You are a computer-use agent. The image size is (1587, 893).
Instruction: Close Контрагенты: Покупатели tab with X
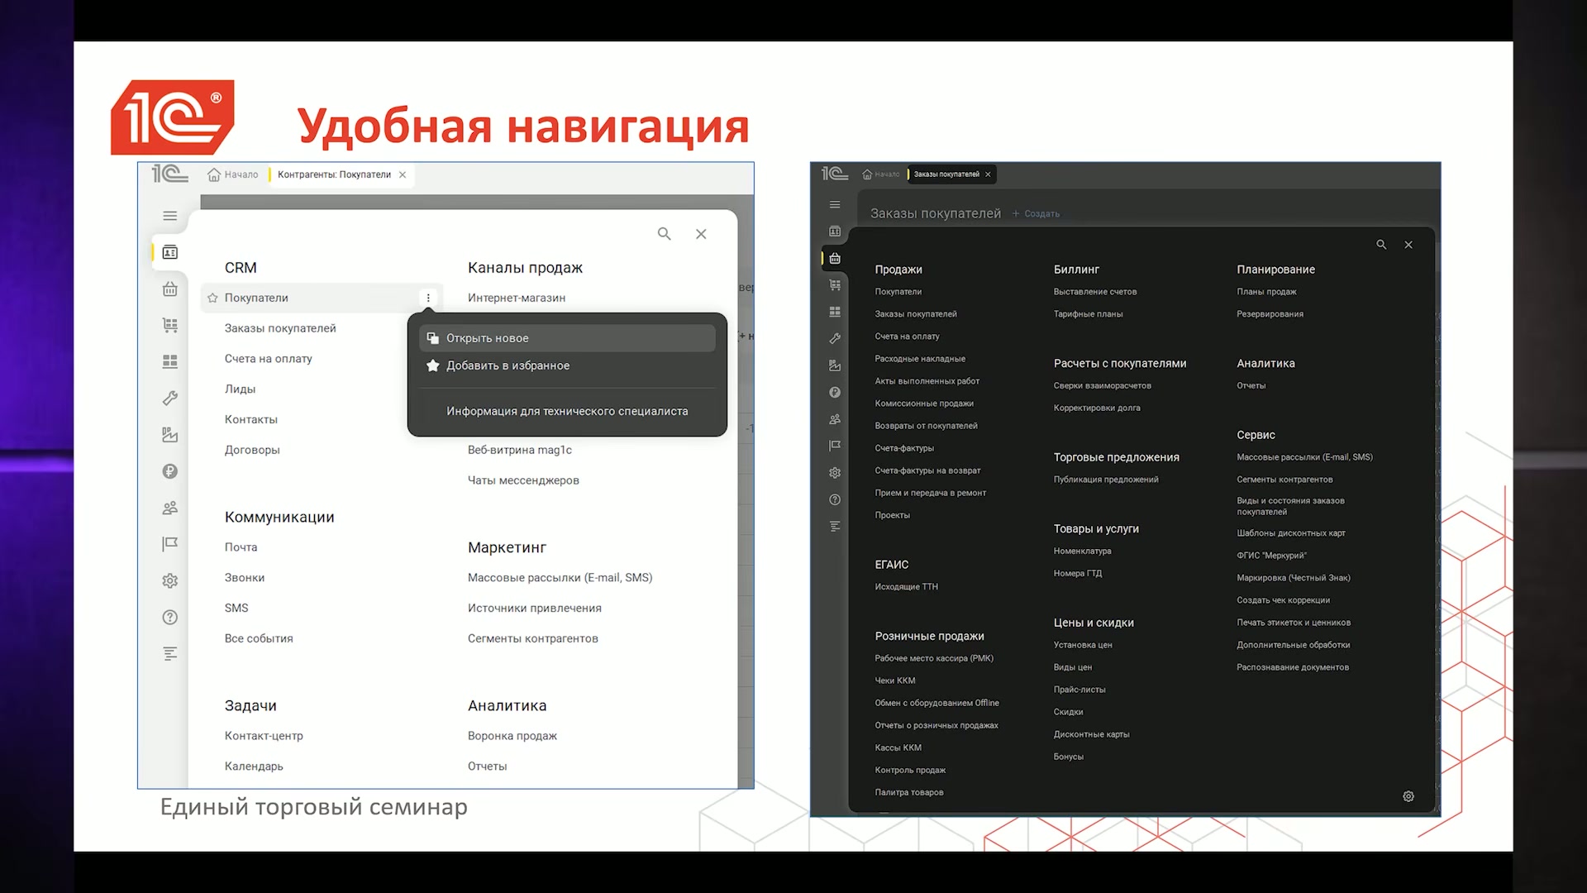(x=403, y=174)
